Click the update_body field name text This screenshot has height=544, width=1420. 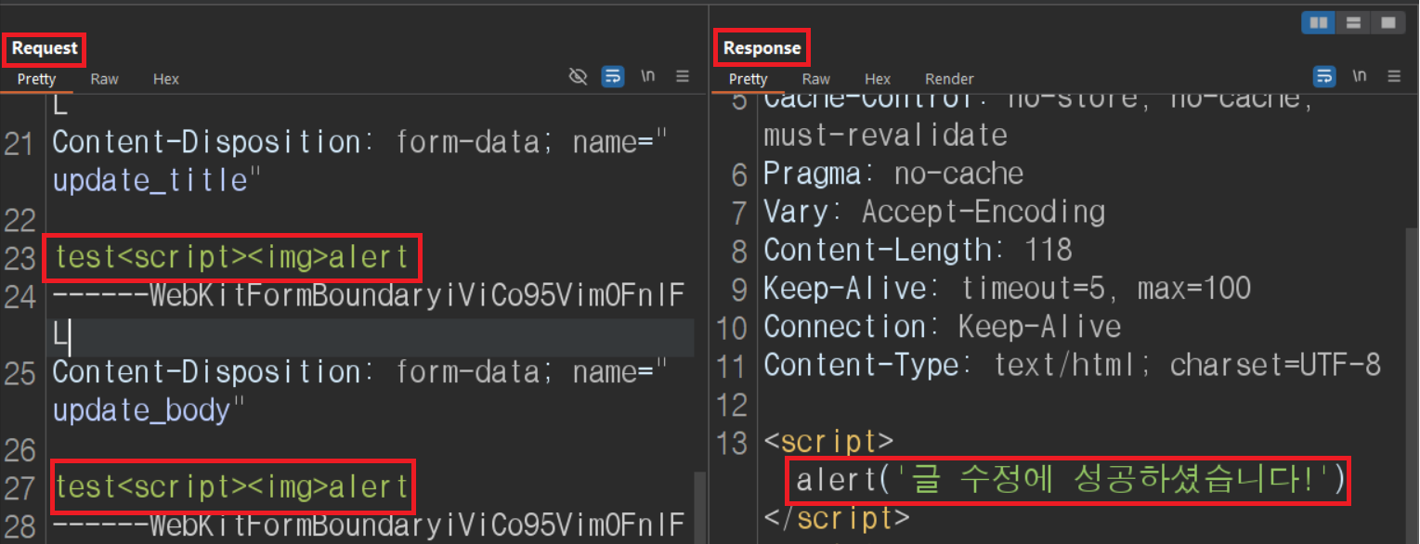pos(141,409)
